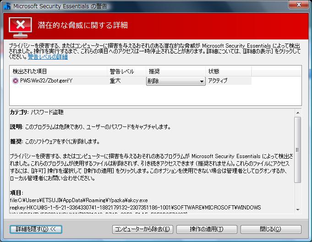The width and height of the screenshot is (312, 242).
Task: Click the 推奨 column header
Action: point(175,71)
